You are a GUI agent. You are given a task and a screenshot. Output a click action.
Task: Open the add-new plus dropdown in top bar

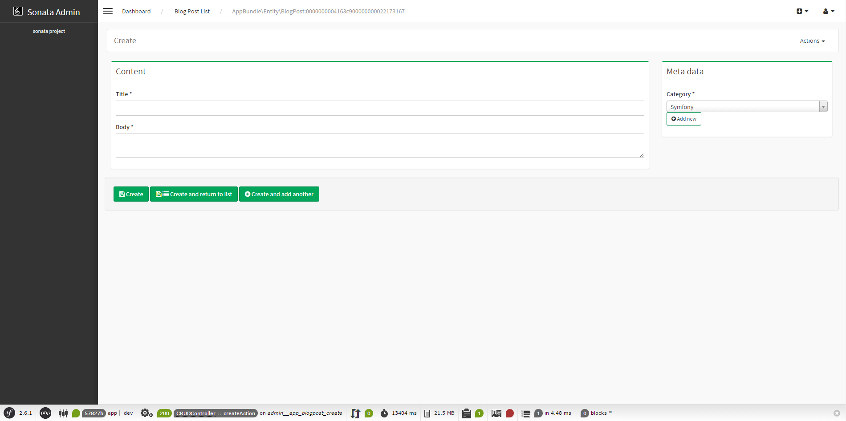[802, 11]
